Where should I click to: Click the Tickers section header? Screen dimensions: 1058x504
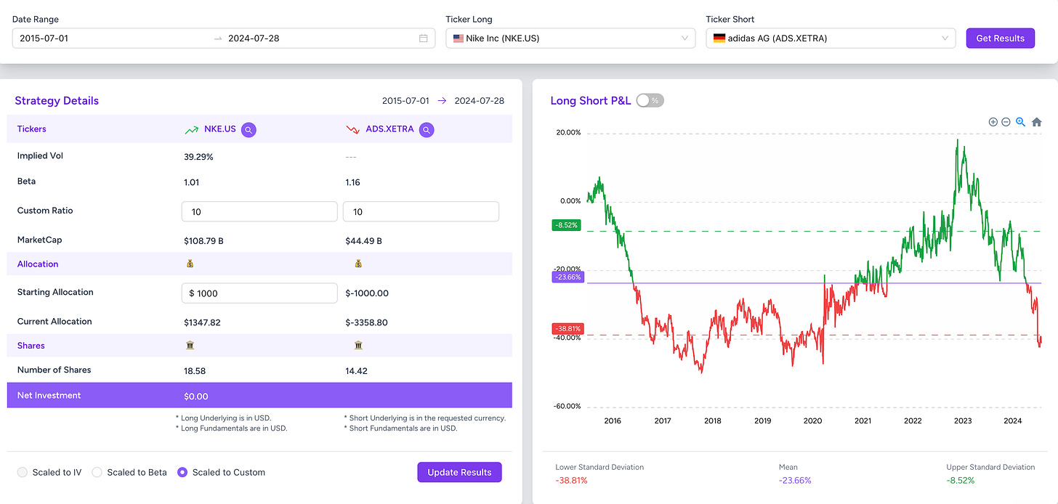click(x=32, y=129)
